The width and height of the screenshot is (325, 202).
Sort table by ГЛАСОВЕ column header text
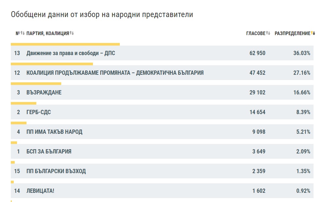[x=256, y=33]
